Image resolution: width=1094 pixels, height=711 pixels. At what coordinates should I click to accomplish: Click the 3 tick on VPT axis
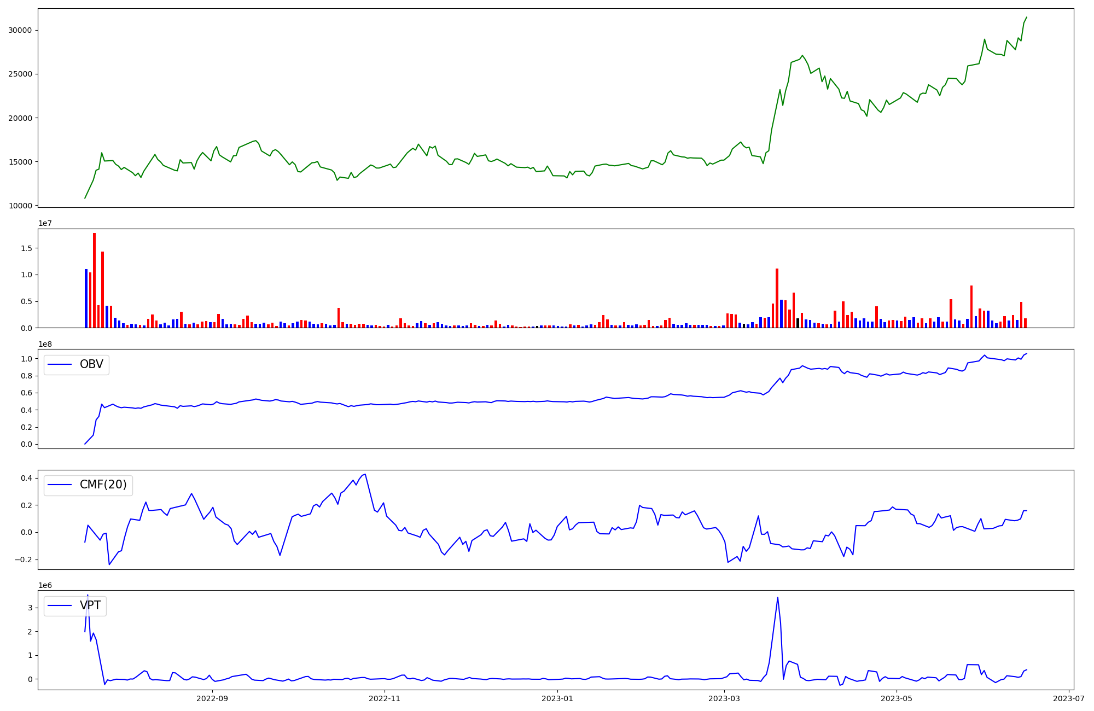click(31, 608)
